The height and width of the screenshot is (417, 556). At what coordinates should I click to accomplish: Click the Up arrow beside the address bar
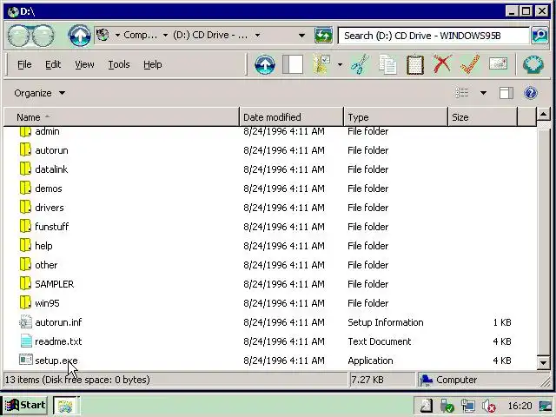[x=79, y=36]
